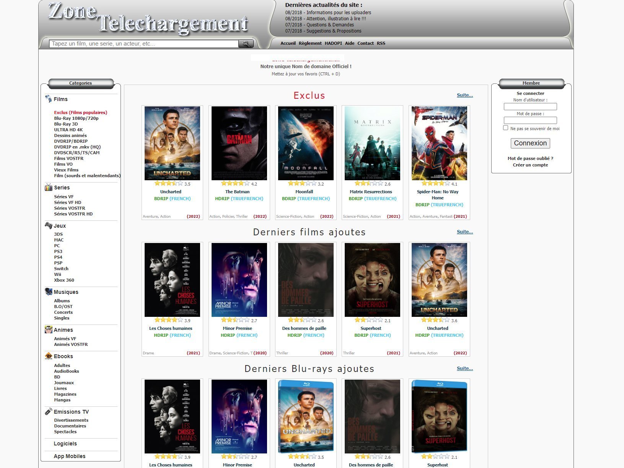Open the Règlement menu item
Screen dimensions: 624x468
[310, 43]
